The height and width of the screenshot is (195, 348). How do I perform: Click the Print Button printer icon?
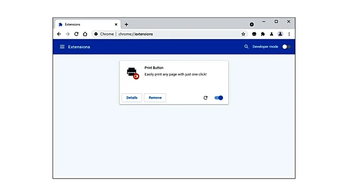133,73
